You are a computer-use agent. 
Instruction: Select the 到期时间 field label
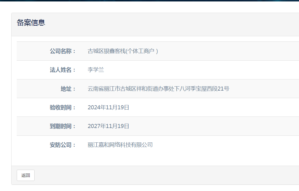tap(62, 126)
